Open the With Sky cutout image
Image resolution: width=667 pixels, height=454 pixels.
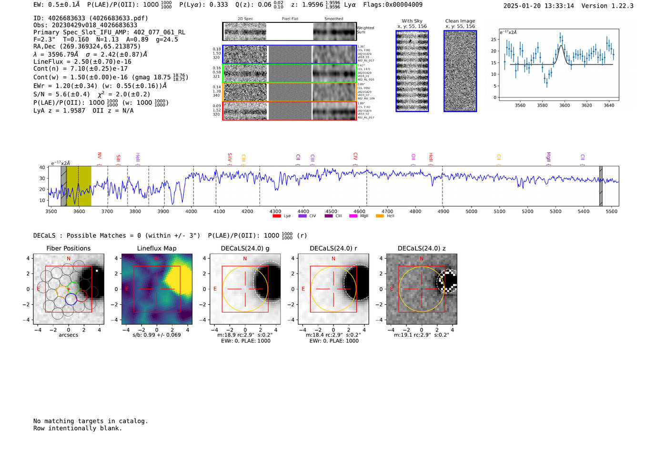412,71
